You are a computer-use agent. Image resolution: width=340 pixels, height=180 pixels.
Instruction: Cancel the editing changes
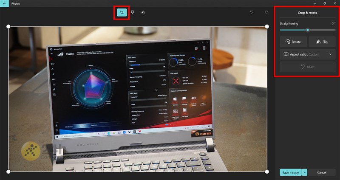point(322,172)
